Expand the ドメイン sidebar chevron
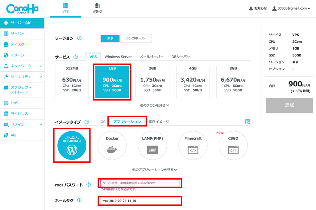 (41, 125)
